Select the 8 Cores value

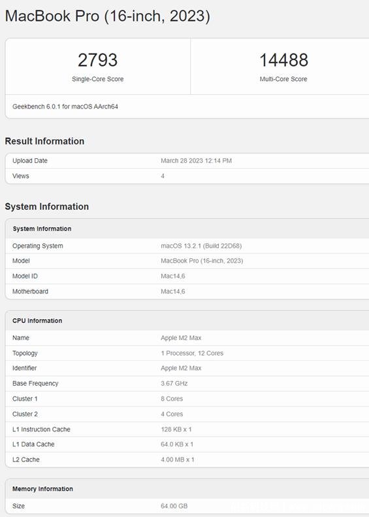point(172,399)
